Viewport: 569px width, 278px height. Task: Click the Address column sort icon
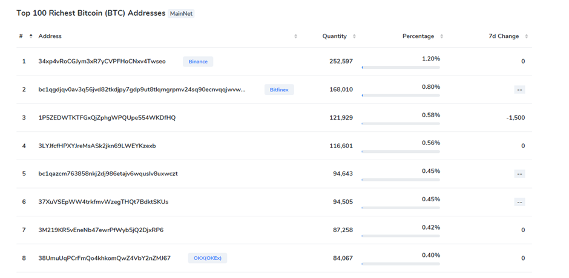click(x=296, y=36)
